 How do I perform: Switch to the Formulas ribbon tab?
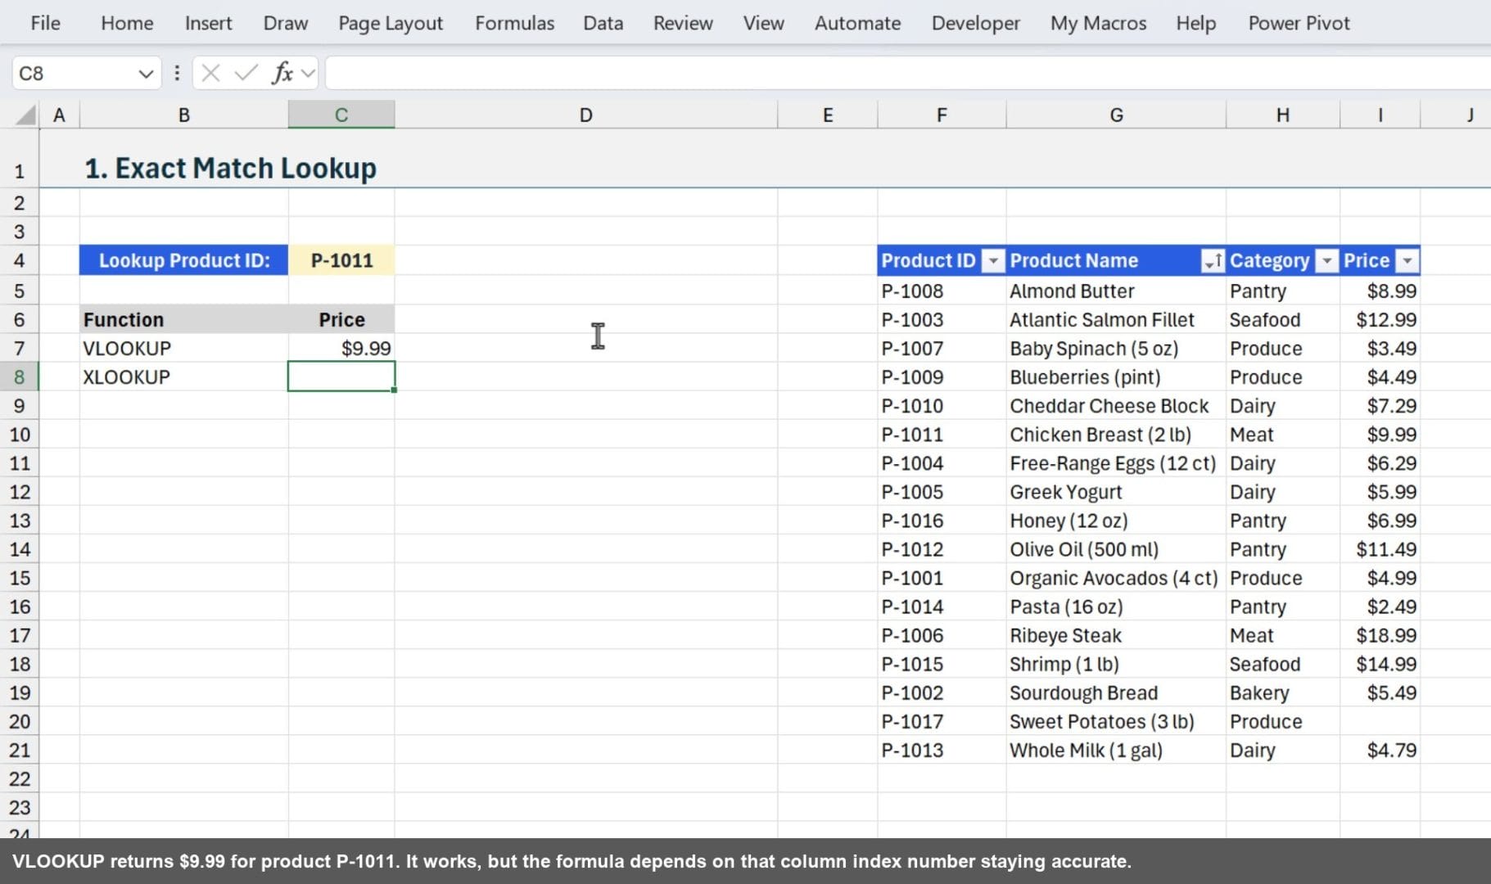[514, 23]
